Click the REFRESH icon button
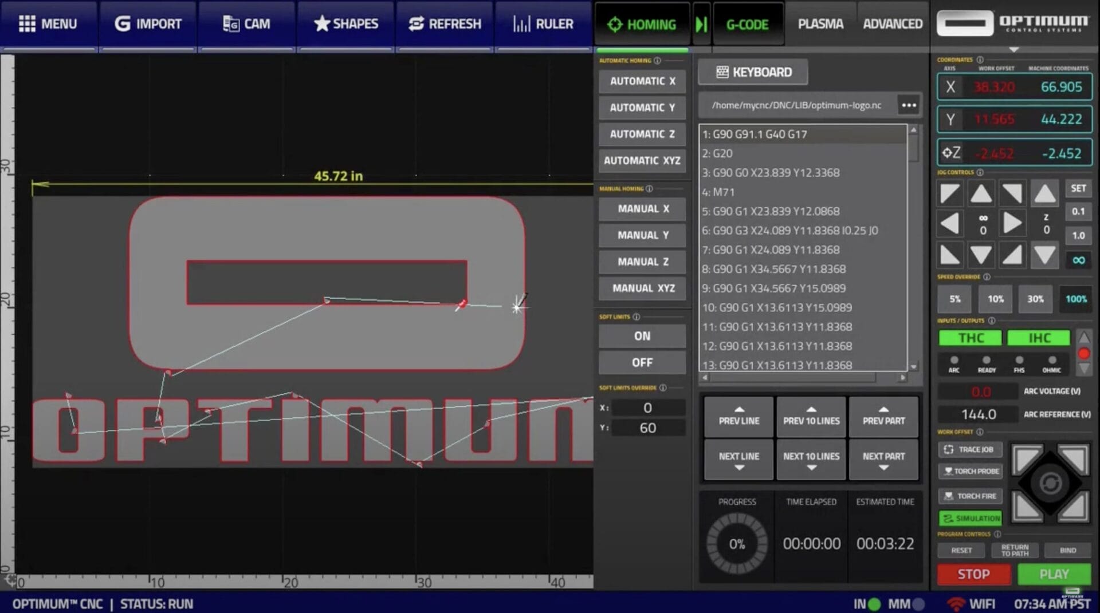The width and height of the screenshot is (1100, 613). 416,24
